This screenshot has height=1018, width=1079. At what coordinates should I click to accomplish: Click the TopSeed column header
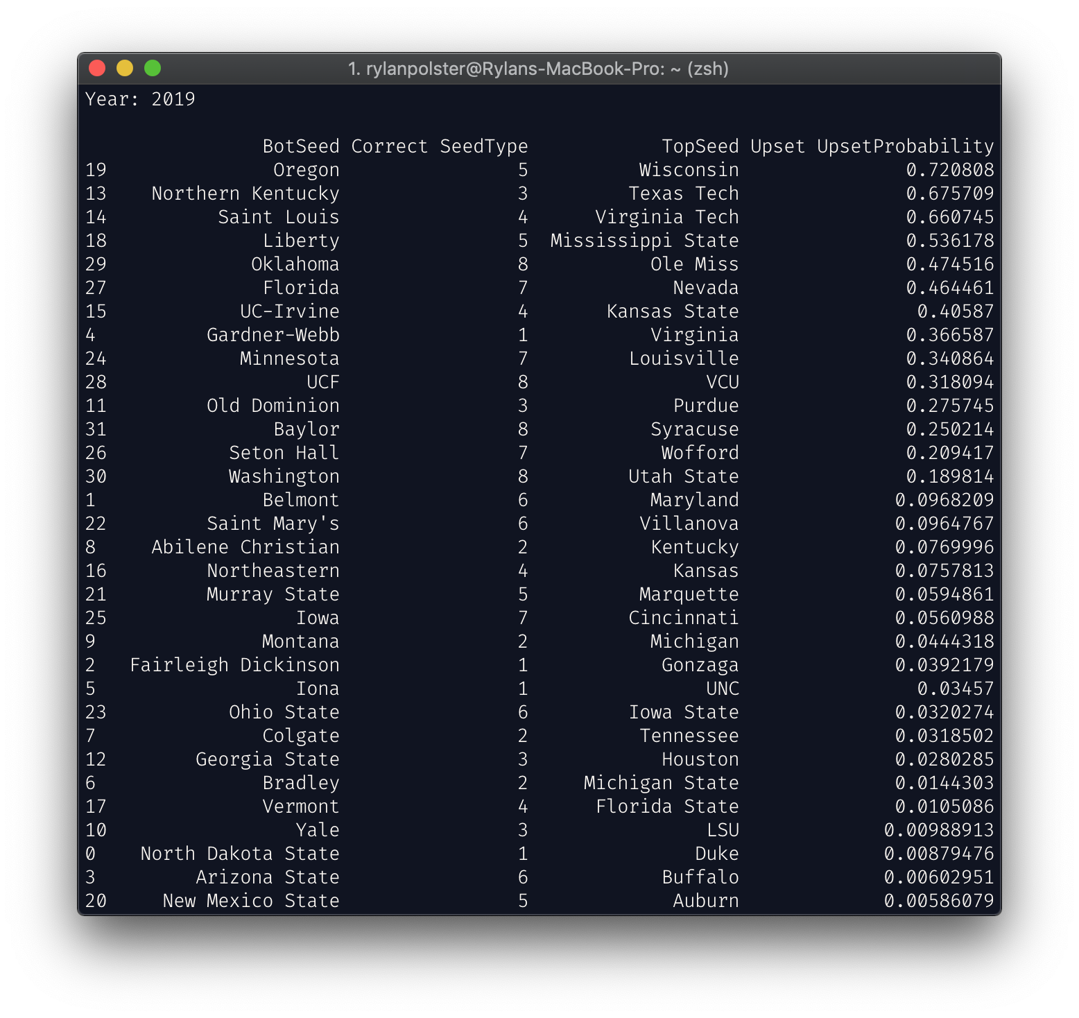(x=700, y=146)
